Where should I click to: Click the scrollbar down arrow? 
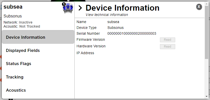click(x=206, y=96)
